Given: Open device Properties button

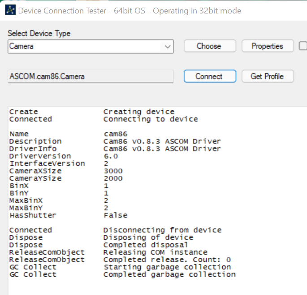Looking at the screenshot, I should click(x=268, y=46).
